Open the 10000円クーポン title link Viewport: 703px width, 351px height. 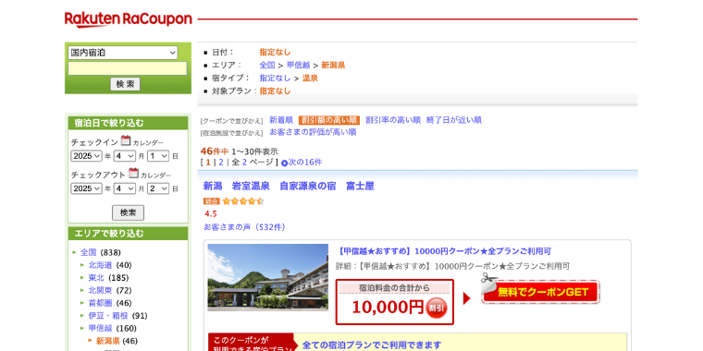pos(443,250)
